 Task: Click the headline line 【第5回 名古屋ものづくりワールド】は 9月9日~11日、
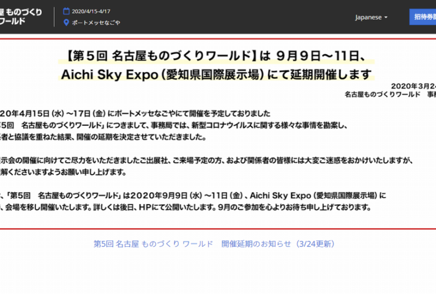(x=216, y=56)
